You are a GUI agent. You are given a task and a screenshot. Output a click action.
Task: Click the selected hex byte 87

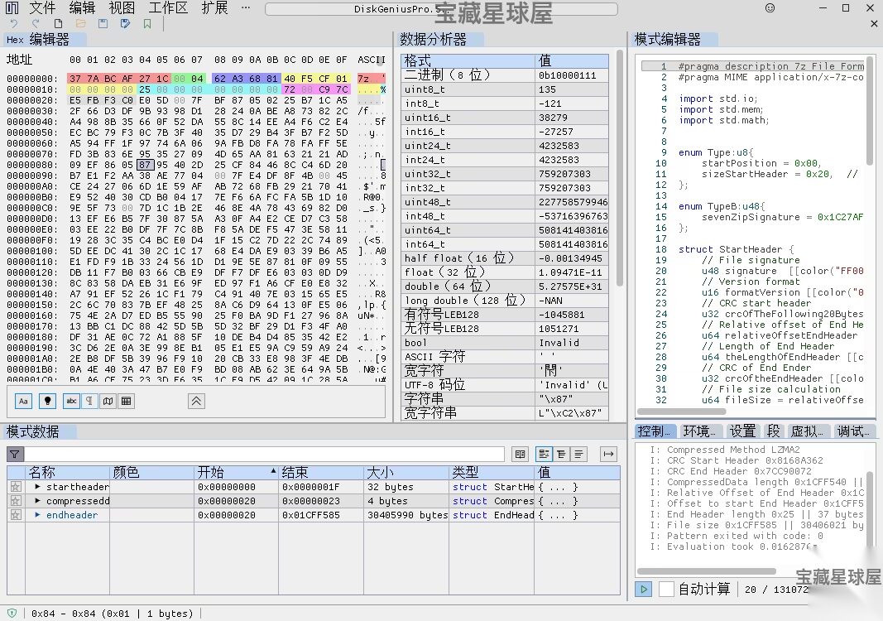tap(145, 165)
